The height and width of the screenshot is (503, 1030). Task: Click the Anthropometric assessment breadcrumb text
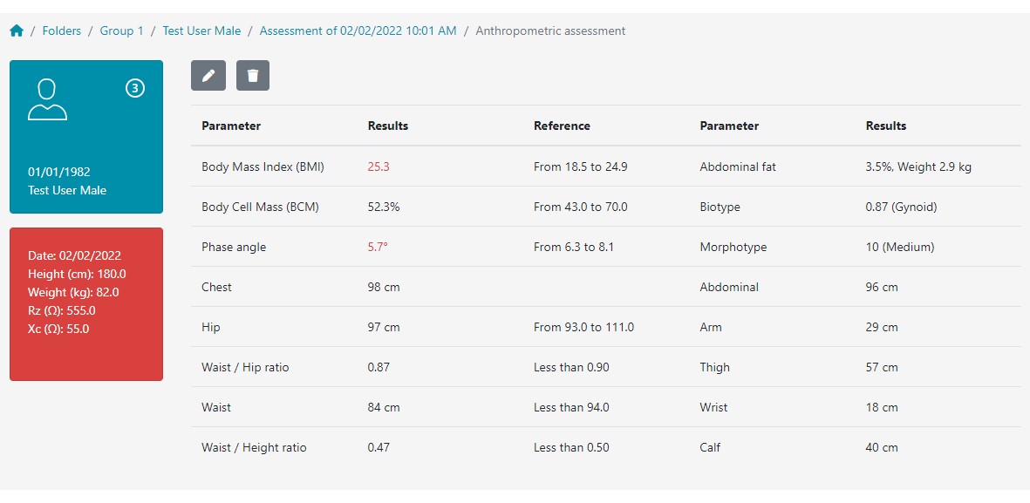pyautogui.click(x=550, y=31)
